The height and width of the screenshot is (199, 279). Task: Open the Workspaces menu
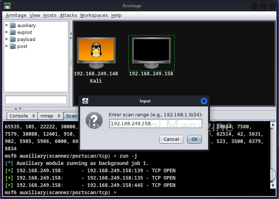pos(94,15)
